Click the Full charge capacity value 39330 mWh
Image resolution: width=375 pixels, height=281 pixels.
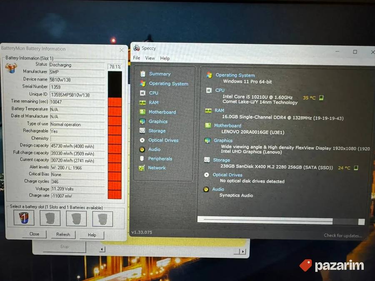click(x=72, y=153)
